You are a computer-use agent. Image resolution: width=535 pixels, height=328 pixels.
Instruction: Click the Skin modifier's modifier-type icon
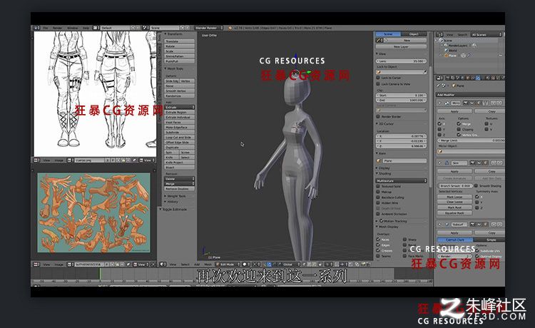447,163
